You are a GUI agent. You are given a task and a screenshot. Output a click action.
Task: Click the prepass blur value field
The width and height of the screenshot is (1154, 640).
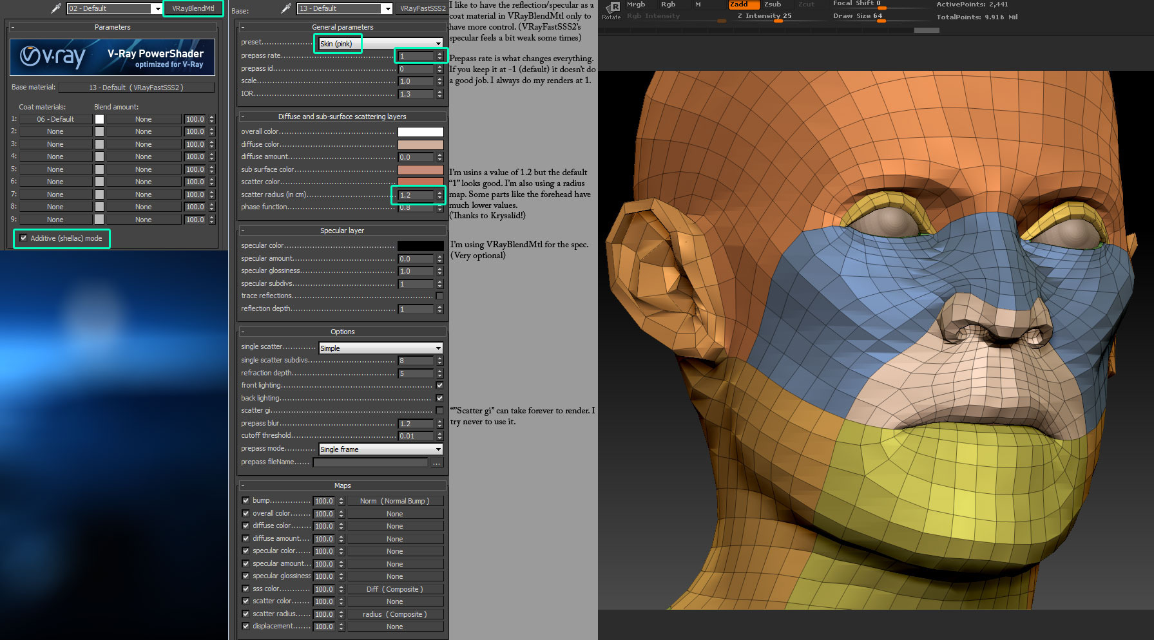click(416, 424)
